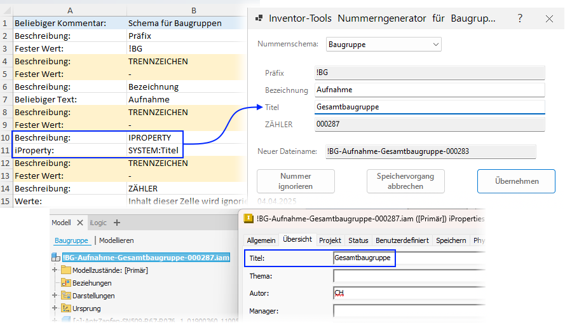
Task: Select cell 'Beliebiger Text:' in row 7
Action: pyautogui.click(x=70, y=99)
